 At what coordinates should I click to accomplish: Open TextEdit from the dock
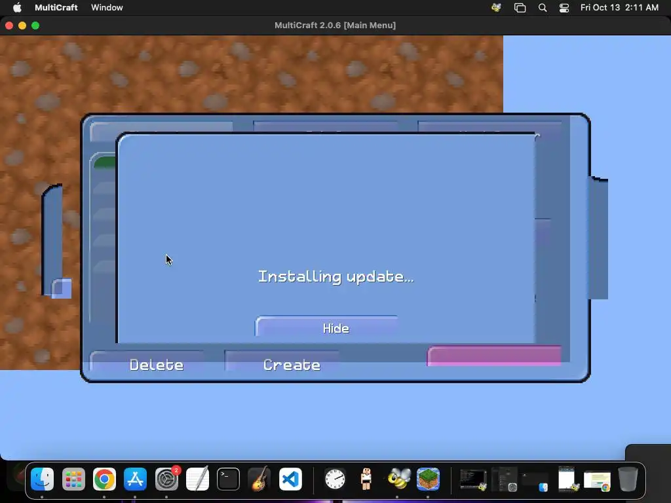197,479
